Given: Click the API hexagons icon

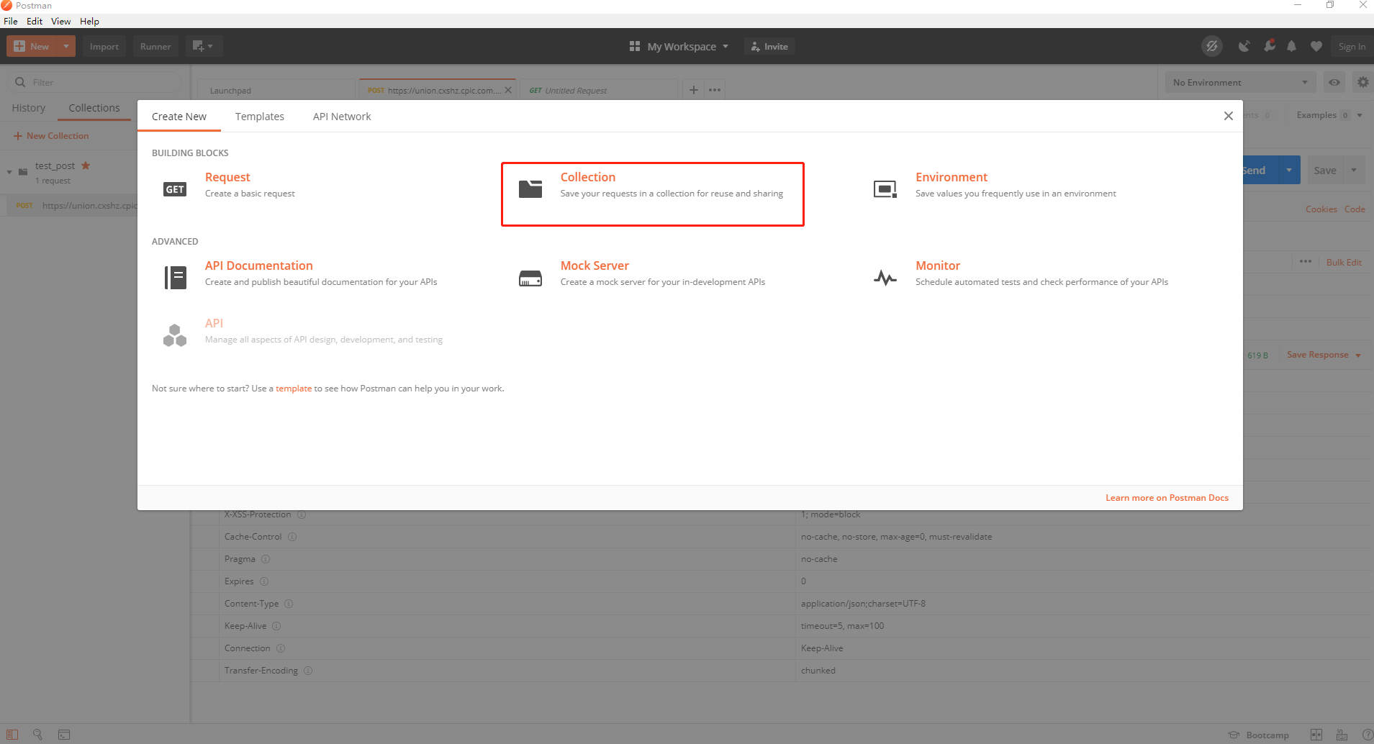Looking at the screenshot, I should (175, 335).
